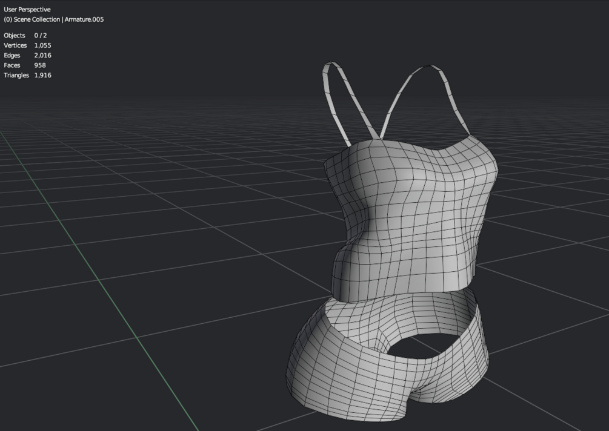This screenshot has width=609, height=431.
Task: Click the "Vertices 1,055" statistics row
Action: tap(28, 45)
